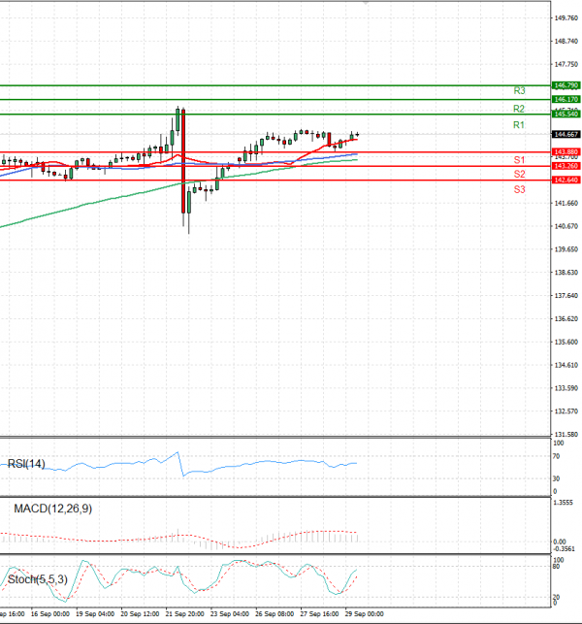Click the MACD(12,26,9) indicator label
The width and height of the screenshot is (582, 624).
[x=53, y=509]
